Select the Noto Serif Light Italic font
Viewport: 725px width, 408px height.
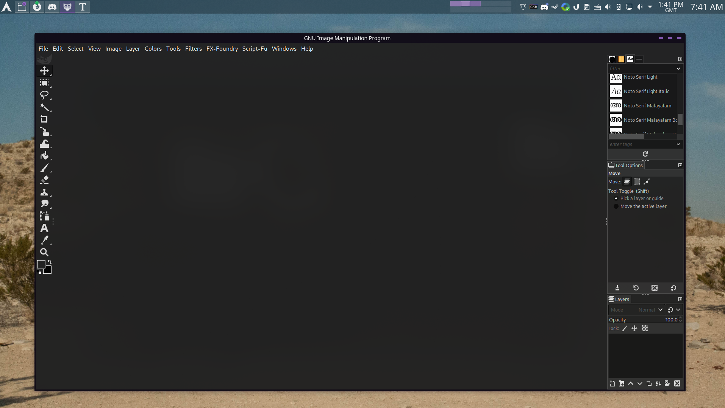(642, 92)
